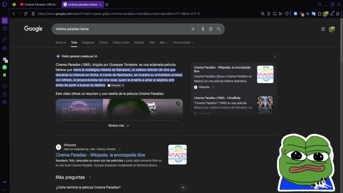The image size is (343, 193).
Task: Open GX Corner icon at sidebar bottom
Action: click(x=5, y=182)
